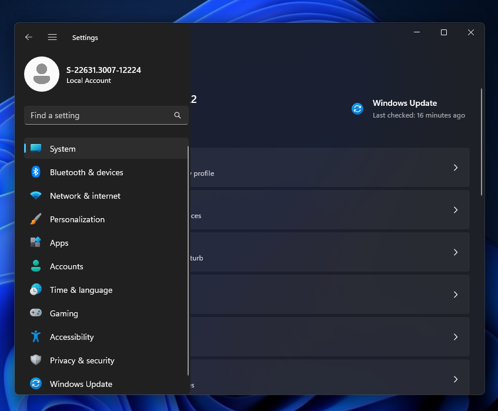Click the search magnifier icon
The image size is (498, 411).
click(178, 115)
